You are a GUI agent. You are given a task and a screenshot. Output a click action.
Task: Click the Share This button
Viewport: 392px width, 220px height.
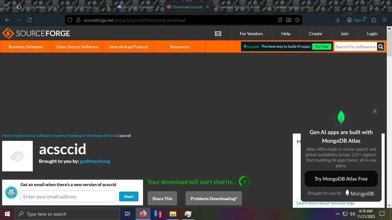coord(162,199)
